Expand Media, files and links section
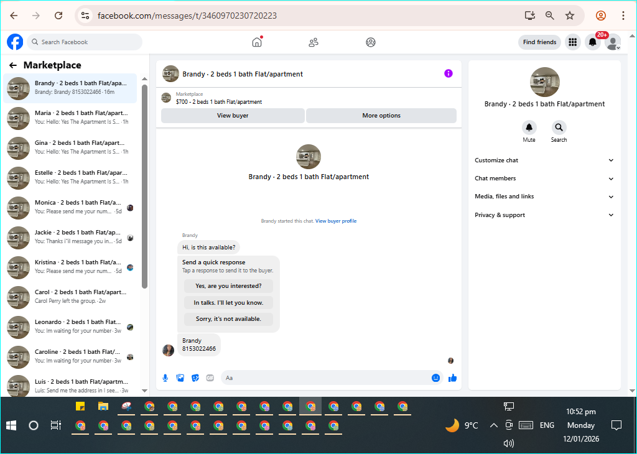637x454 pixels. [544, 197]
